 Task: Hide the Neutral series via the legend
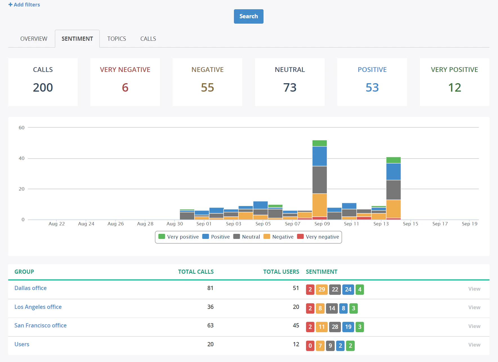coord(247,237)
